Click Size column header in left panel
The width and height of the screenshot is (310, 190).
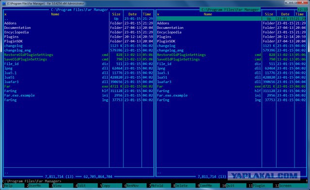[x=116, y=14]
